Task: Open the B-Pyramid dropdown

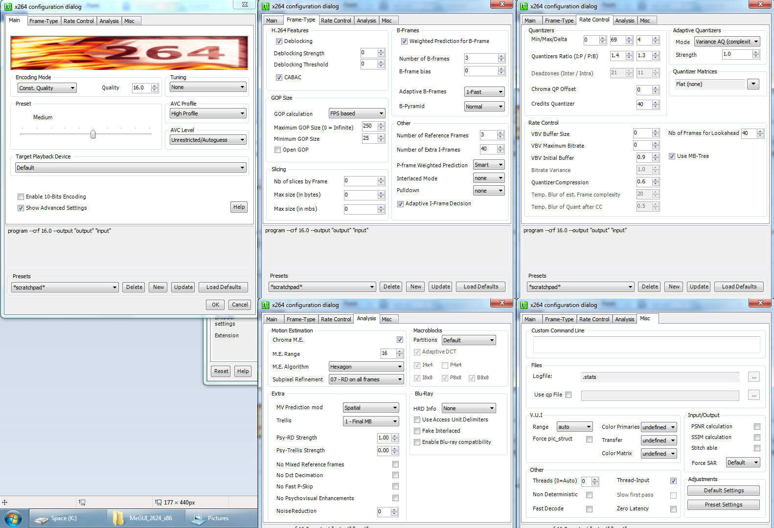Action: coord(484,107)
